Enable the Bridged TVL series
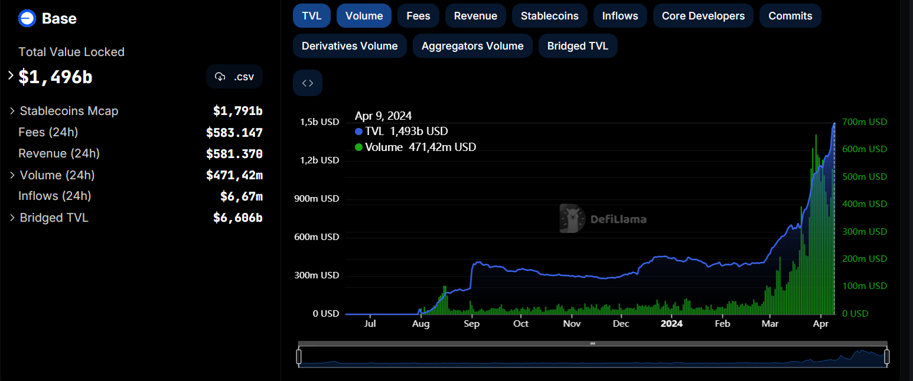 click(578, 46)
